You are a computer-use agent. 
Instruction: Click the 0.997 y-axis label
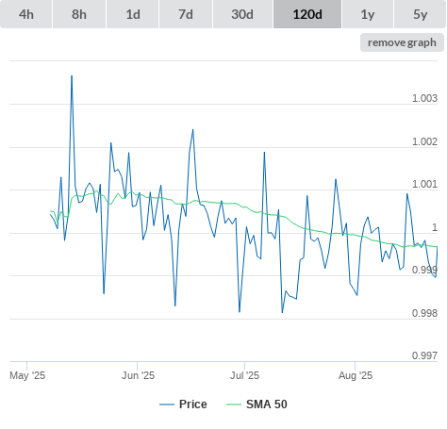(424, 355)
